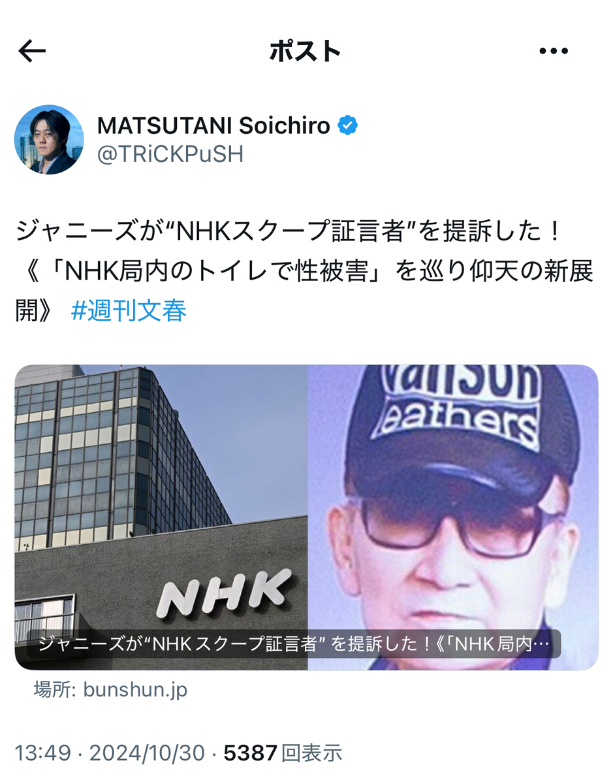The height and width of the screenshot is (784, 613).
Task: Open MATSUTANI Soichiro's profile avatar
Action: click(x=49, y=139)
